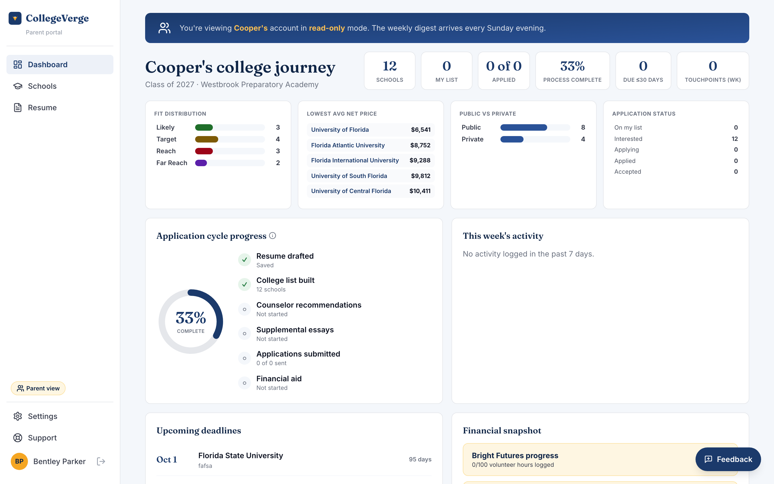
Task: Click "Class of 2027 · Westbrook Preparatory Academy"
Action: 232,84
